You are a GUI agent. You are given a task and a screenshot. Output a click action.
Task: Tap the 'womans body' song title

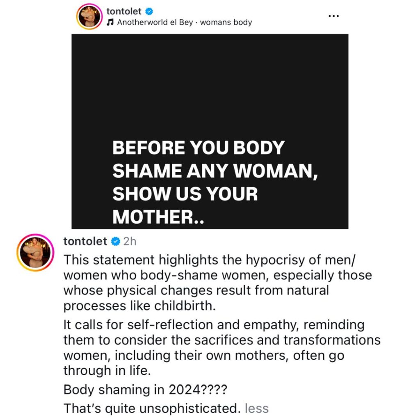tap(226, 22)
